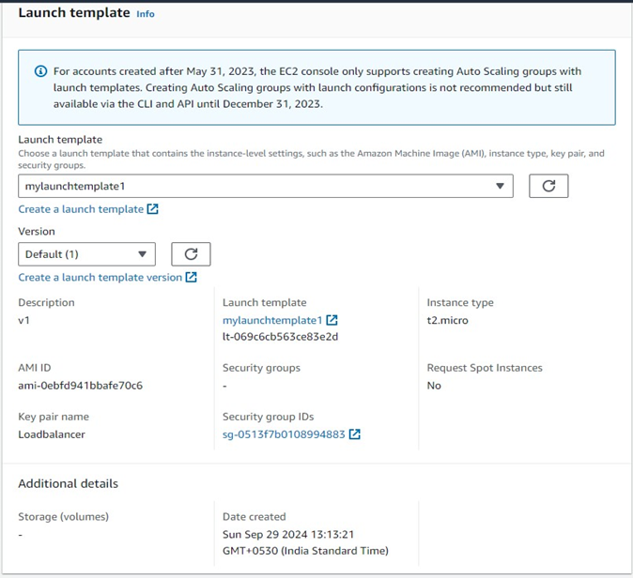The height and width of the screenshot is (578, 633).
Task: Click external icon after 'Create a launch template'
Action: [153, 209]
